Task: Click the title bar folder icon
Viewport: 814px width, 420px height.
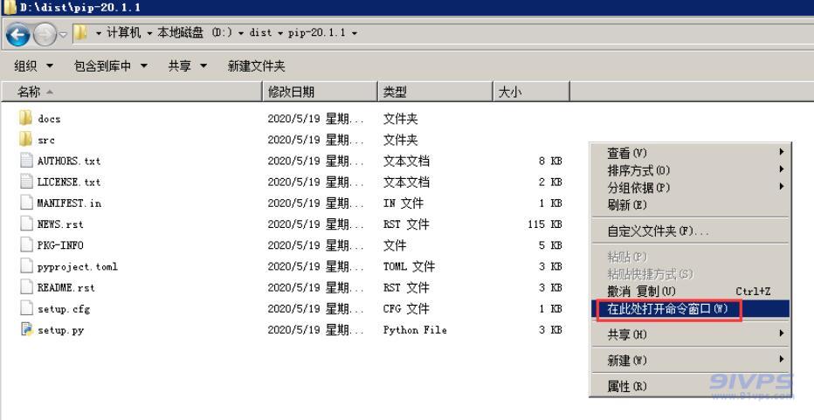Action: pyautogui.click(x=10, y=7)
